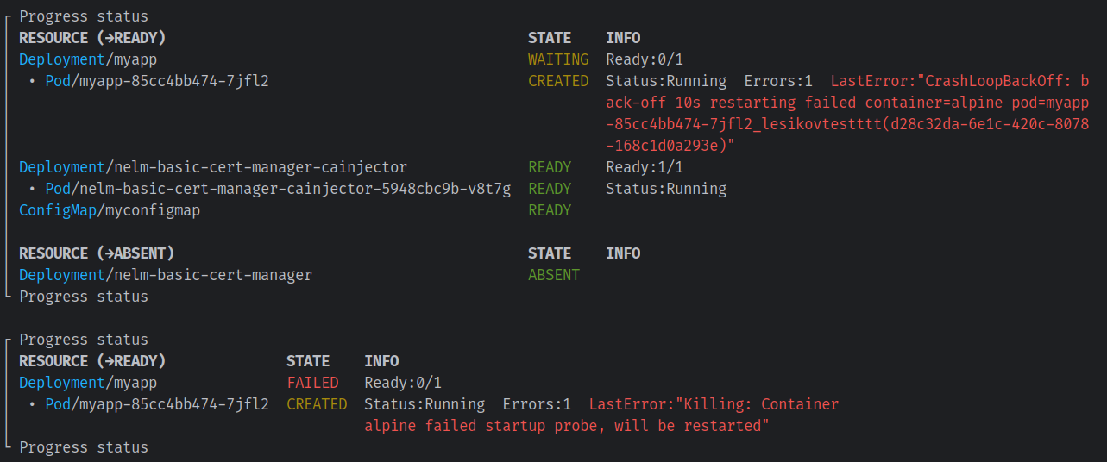Click the Deployment/myapp row marked WAITING
This screenshot has width=1107, height=462.
click(x=88, y=59)
